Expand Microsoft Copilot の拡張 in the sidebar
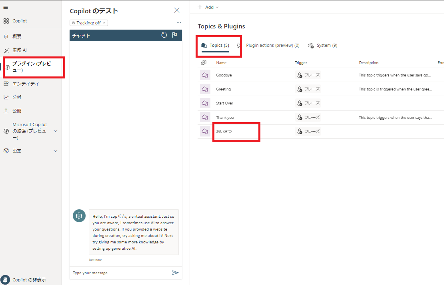This screenshot has width=444, height=285. click(x=56, y=130)
